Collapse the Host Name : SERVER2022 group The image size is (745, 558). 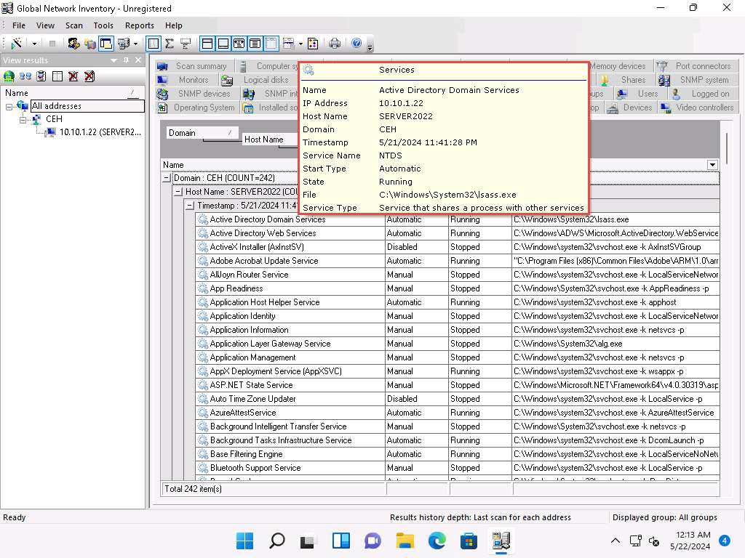[178, 192]
